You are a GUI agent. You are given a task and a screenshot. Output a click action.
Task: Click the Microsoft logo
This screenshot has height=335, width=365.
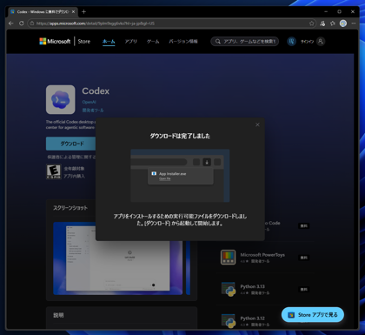click(x=55, y=41)
